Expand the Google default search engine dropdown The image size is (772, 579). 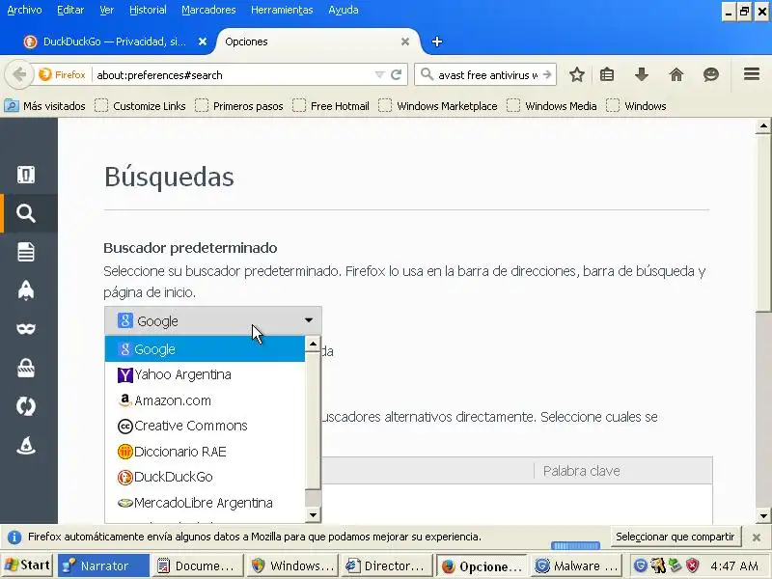[x=213, y=321]
